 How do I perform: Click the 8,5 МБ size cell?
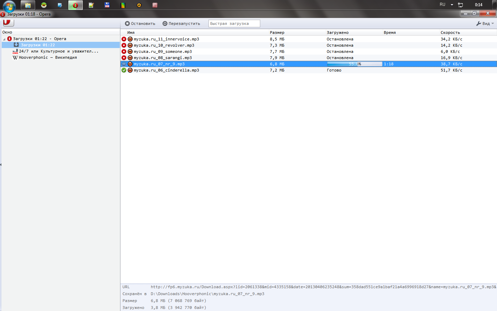tap(277, 39)
